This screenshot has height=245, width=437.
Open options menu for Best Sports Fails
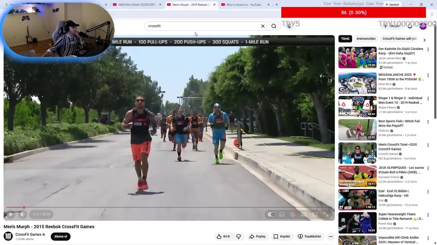428,122
